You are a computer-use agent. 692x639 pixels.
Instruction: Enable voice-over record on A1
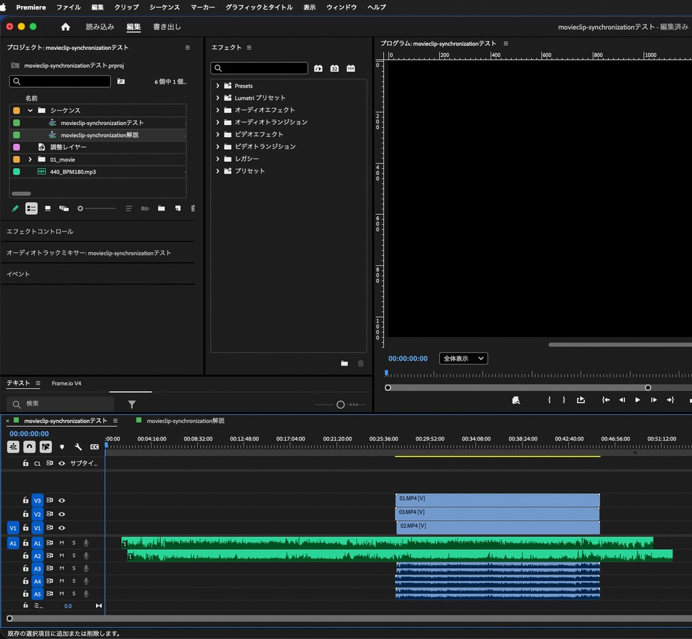point(86,543)
